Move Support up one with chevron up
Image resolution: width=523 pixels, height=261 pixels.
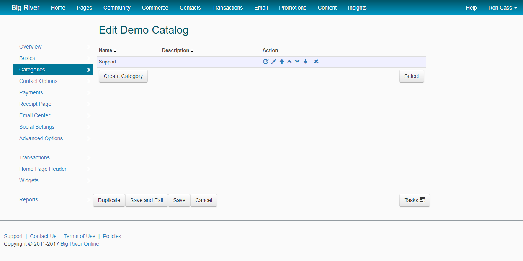click(289, 62)
